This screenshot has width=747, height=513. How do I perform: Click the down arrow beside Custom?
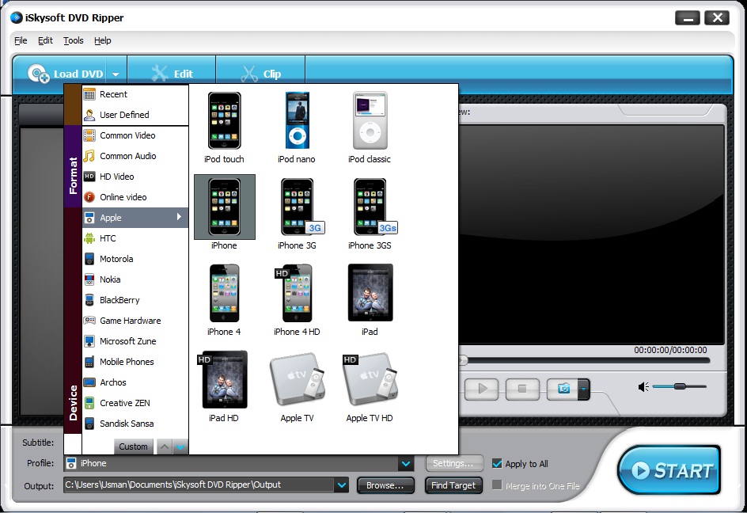(x=180, y=446)
